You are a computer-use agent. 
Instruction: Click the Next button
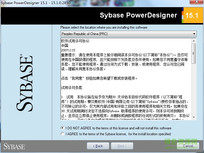122,146
